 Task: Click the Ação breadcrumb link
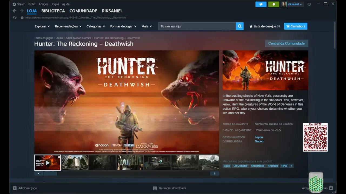tap(59, 38)
